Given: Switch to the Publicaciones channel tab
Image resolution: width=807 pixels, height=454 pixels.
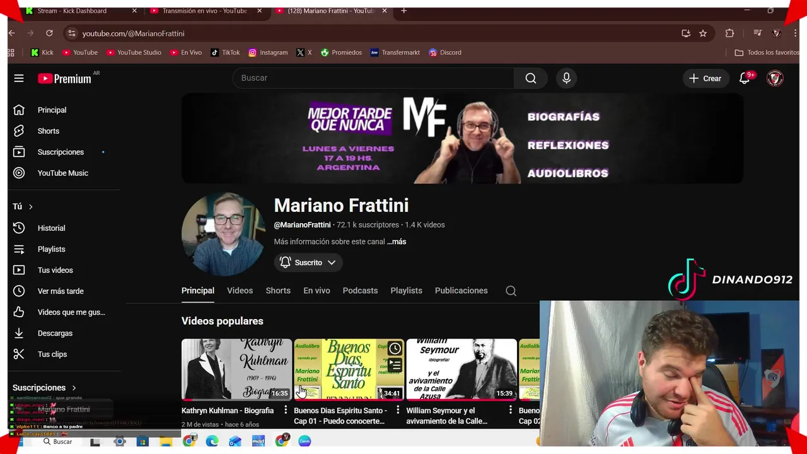Looking at the screenshot, I should [461, 291].
